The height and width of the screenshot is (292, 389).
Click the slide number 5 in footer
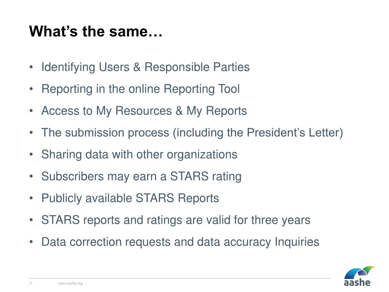pyautogui.click(x=30, y=283)
